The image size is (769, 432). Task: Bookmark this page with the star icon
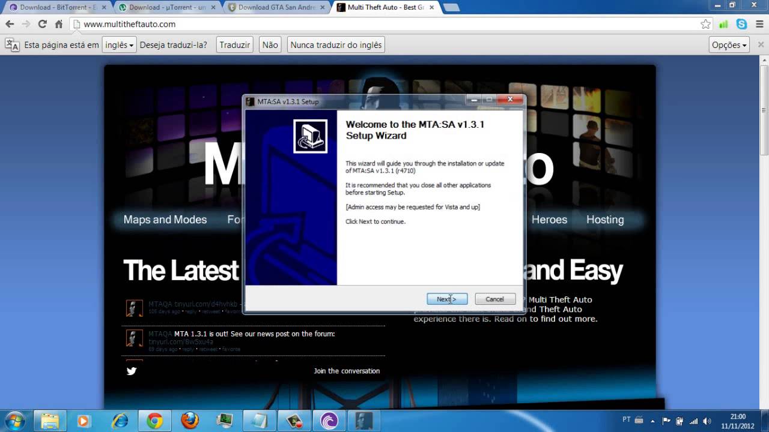[705, 24]
